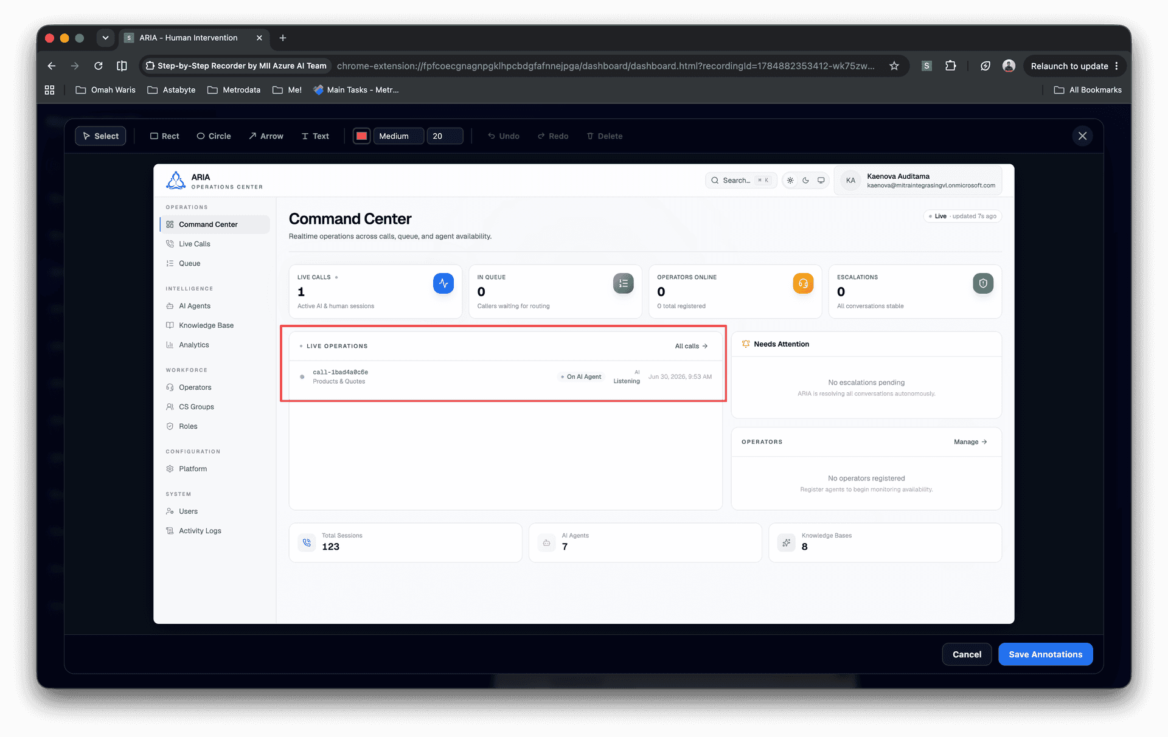Click the Escalations shield icon

[x=983, y=283]
